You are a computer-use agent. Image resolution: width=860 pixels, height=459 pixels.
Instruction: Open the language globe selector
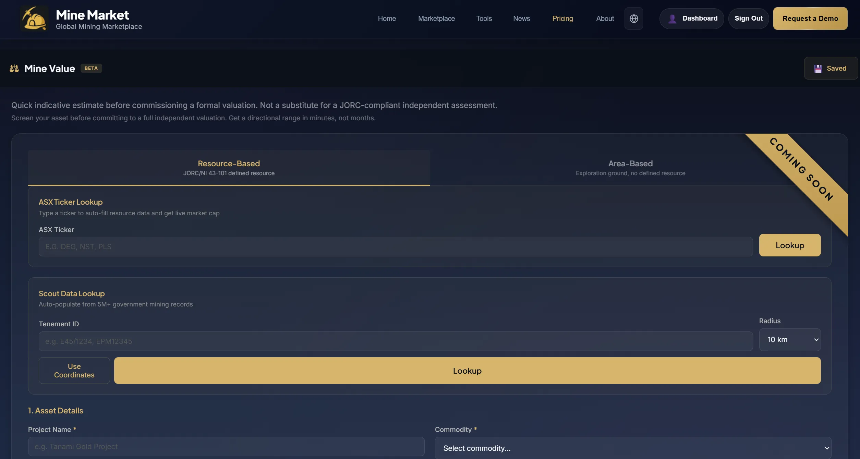coord(633,19)
